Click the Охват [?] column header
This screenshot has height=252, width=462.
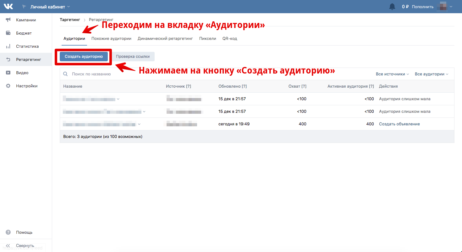coord(297,86)
